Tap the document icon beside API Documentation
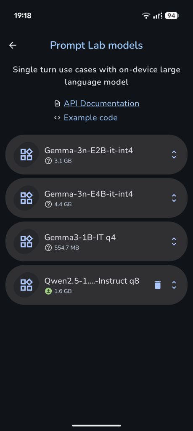The height and width of the screenshot is (431, 193). click(x=57, y=104)
